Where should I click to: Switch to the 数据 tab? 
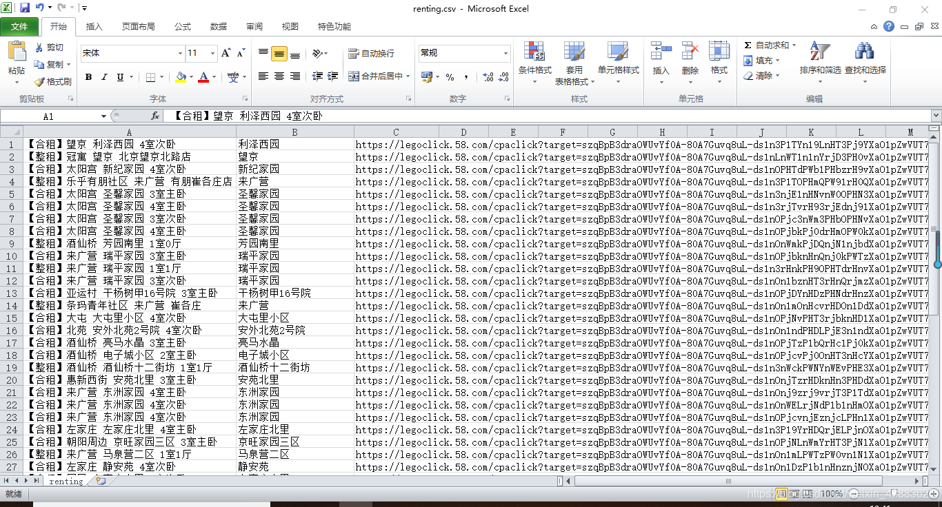coord(218,27)
